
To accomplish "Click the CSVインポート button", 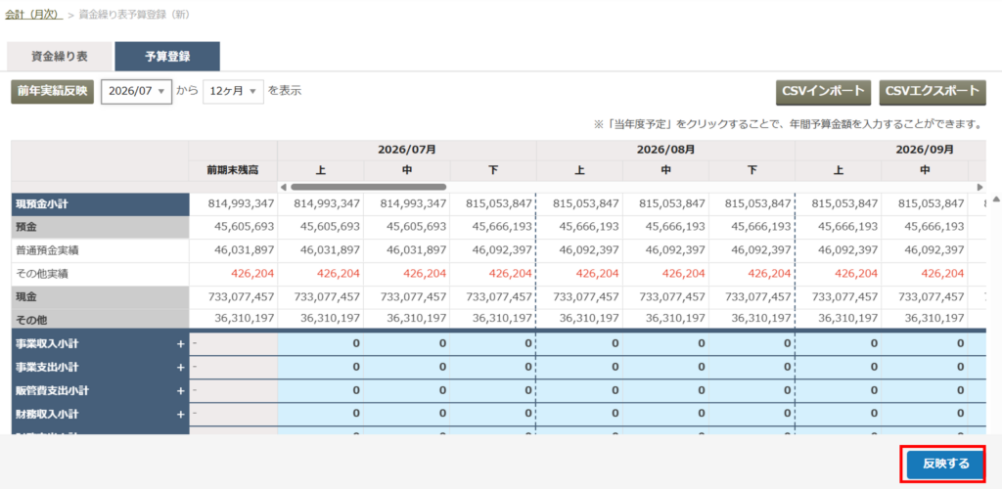I will point(824,91).
